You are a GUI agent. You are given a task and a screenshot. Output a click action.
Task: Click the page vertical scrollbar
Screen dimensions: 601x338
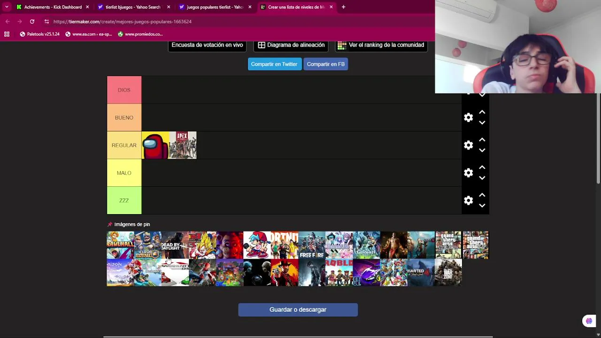(598, 138)
